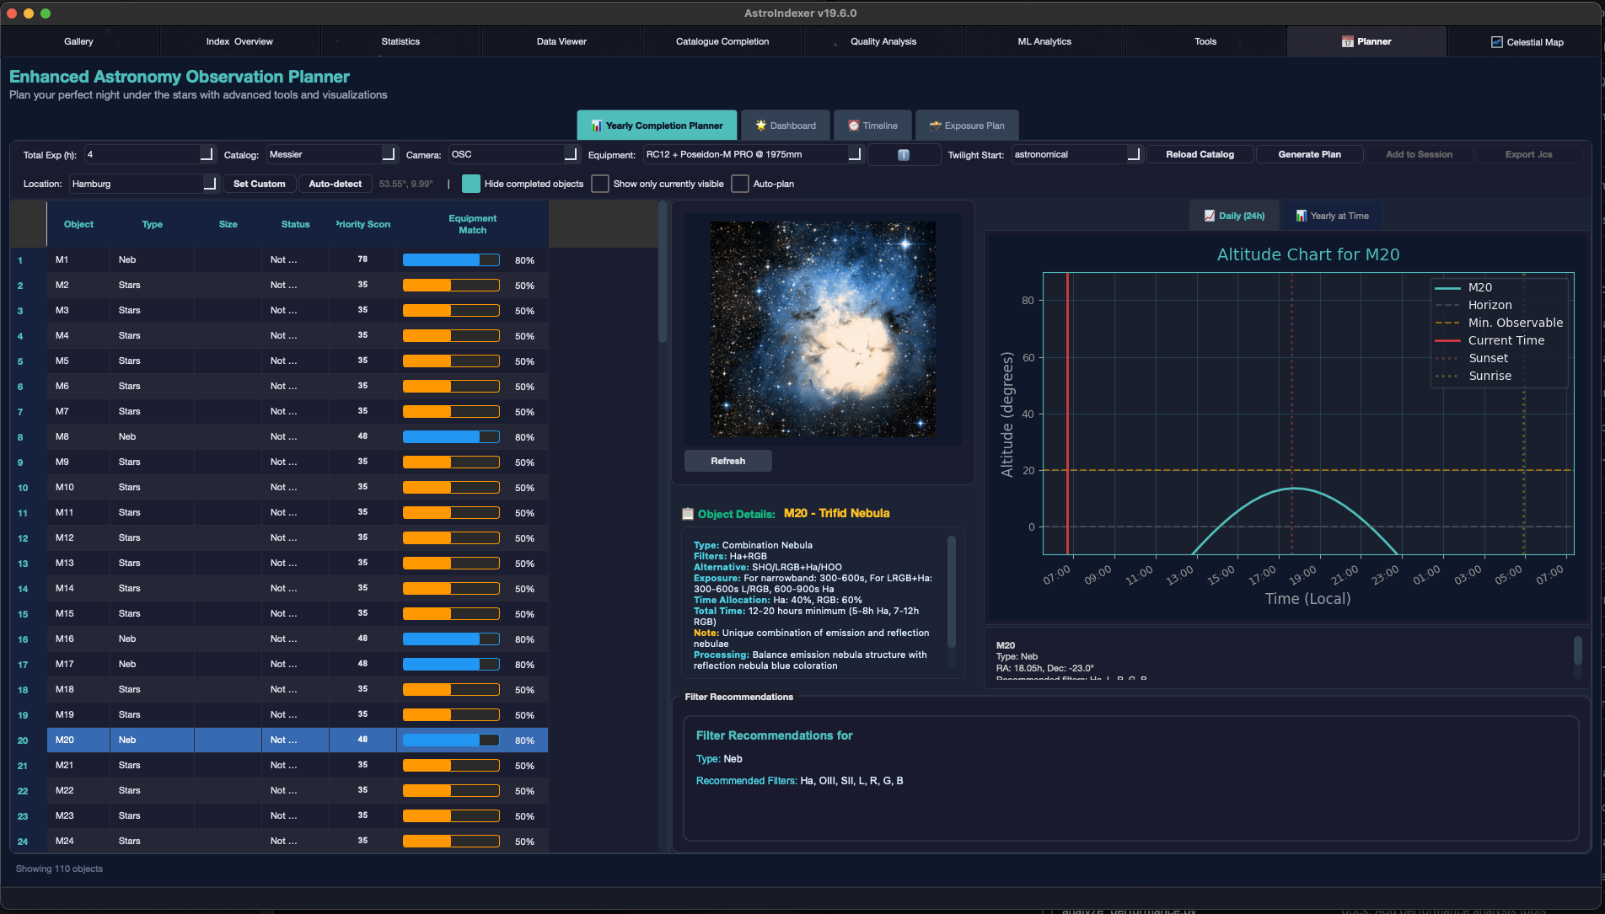This screenshot has width=1605, height=914.
Task: Uncheck Hide completed objects checkbox
Action: (x=471, y=184)
